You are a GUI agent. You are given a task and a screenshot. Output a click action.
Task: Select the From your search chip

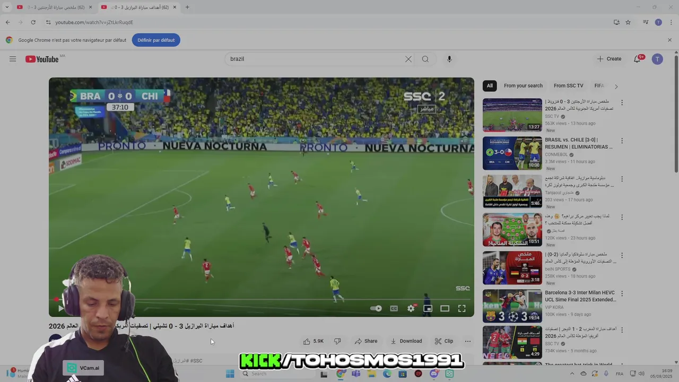click(523, 85)
